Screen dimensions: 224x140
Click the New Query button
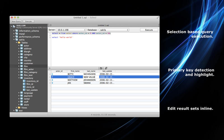click(x=16, y=21)
